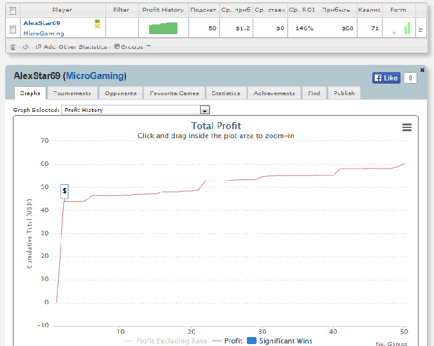Click the Total Profit chart title
Screen dimensions: 434x346
216,126
